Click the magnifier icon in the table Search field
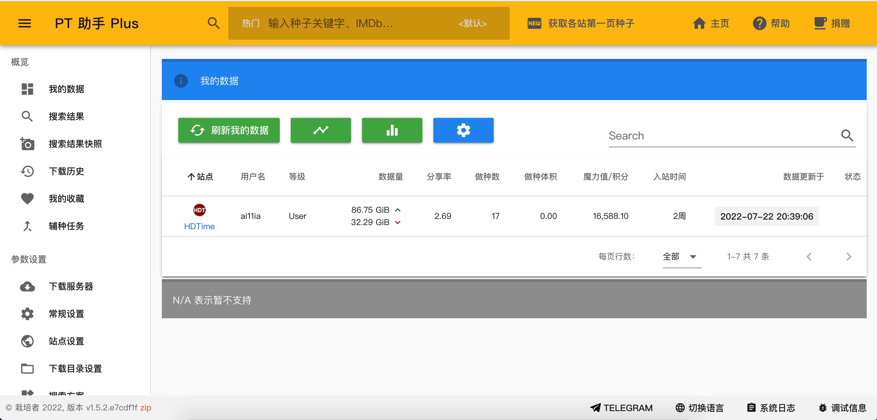 coord(847,136)
